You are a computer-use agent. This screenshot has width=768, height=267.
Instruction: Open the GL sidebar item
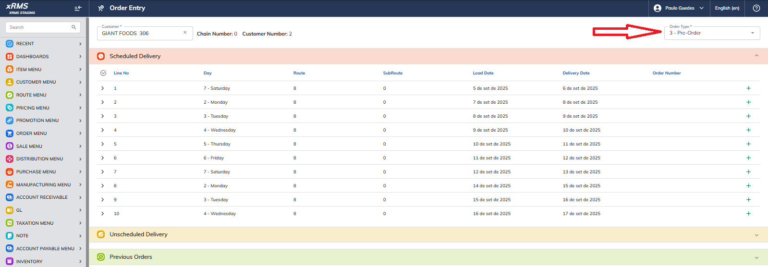point(43,210)
